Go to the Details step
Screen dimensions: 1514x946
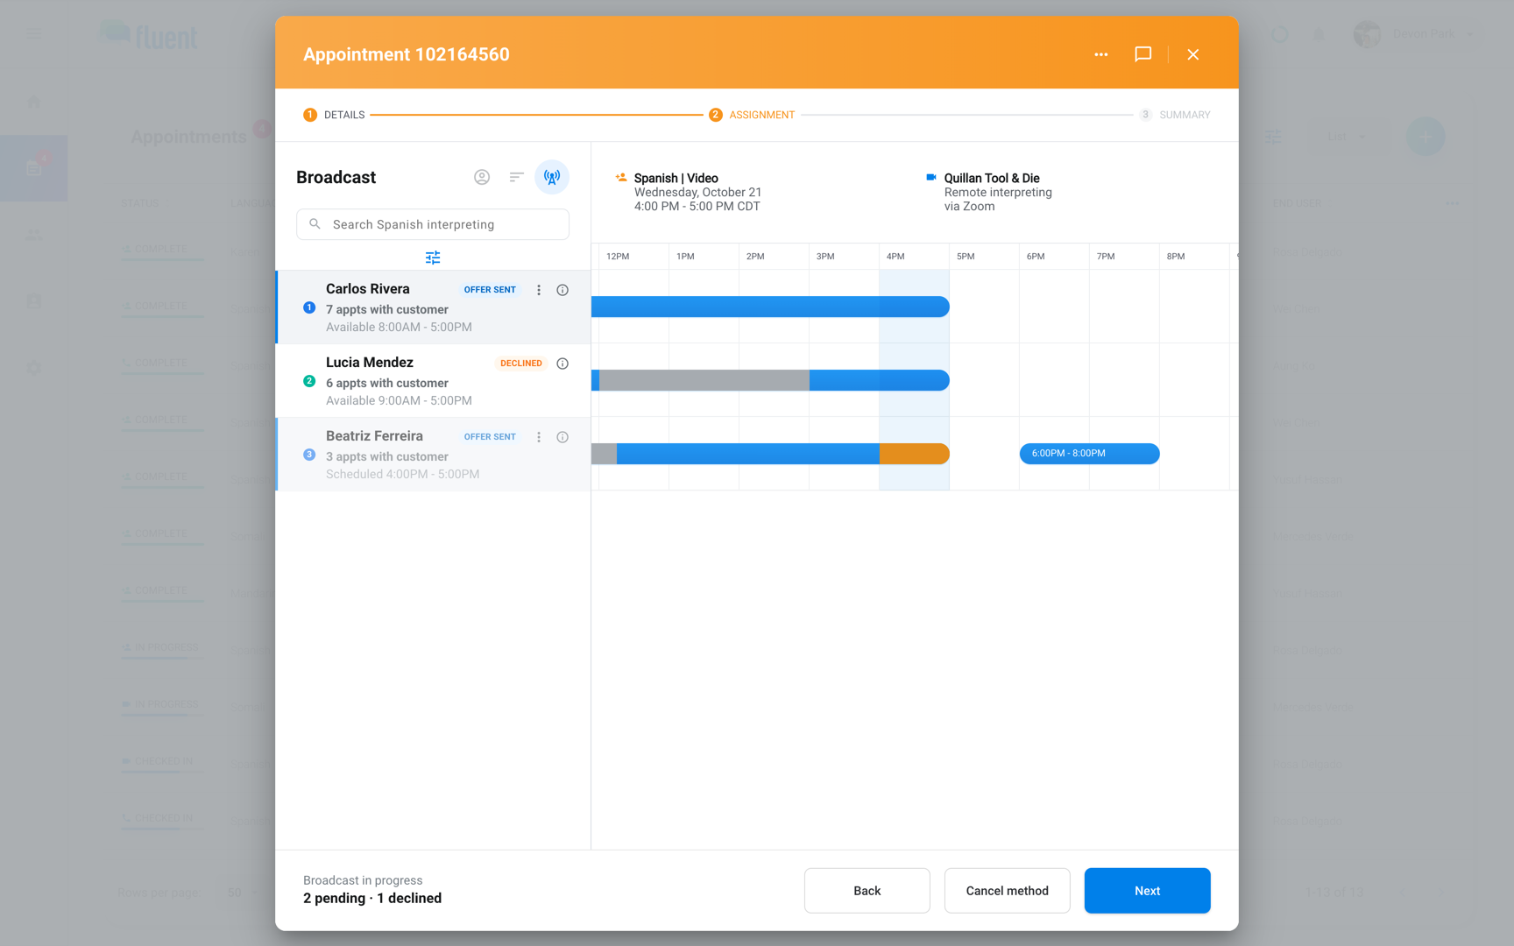(334, 115)
